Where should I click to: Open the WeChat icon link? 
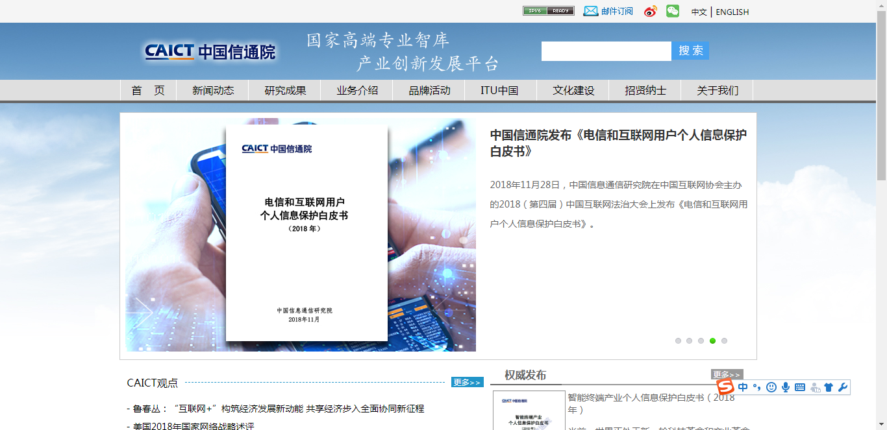[x=673, y=11]
